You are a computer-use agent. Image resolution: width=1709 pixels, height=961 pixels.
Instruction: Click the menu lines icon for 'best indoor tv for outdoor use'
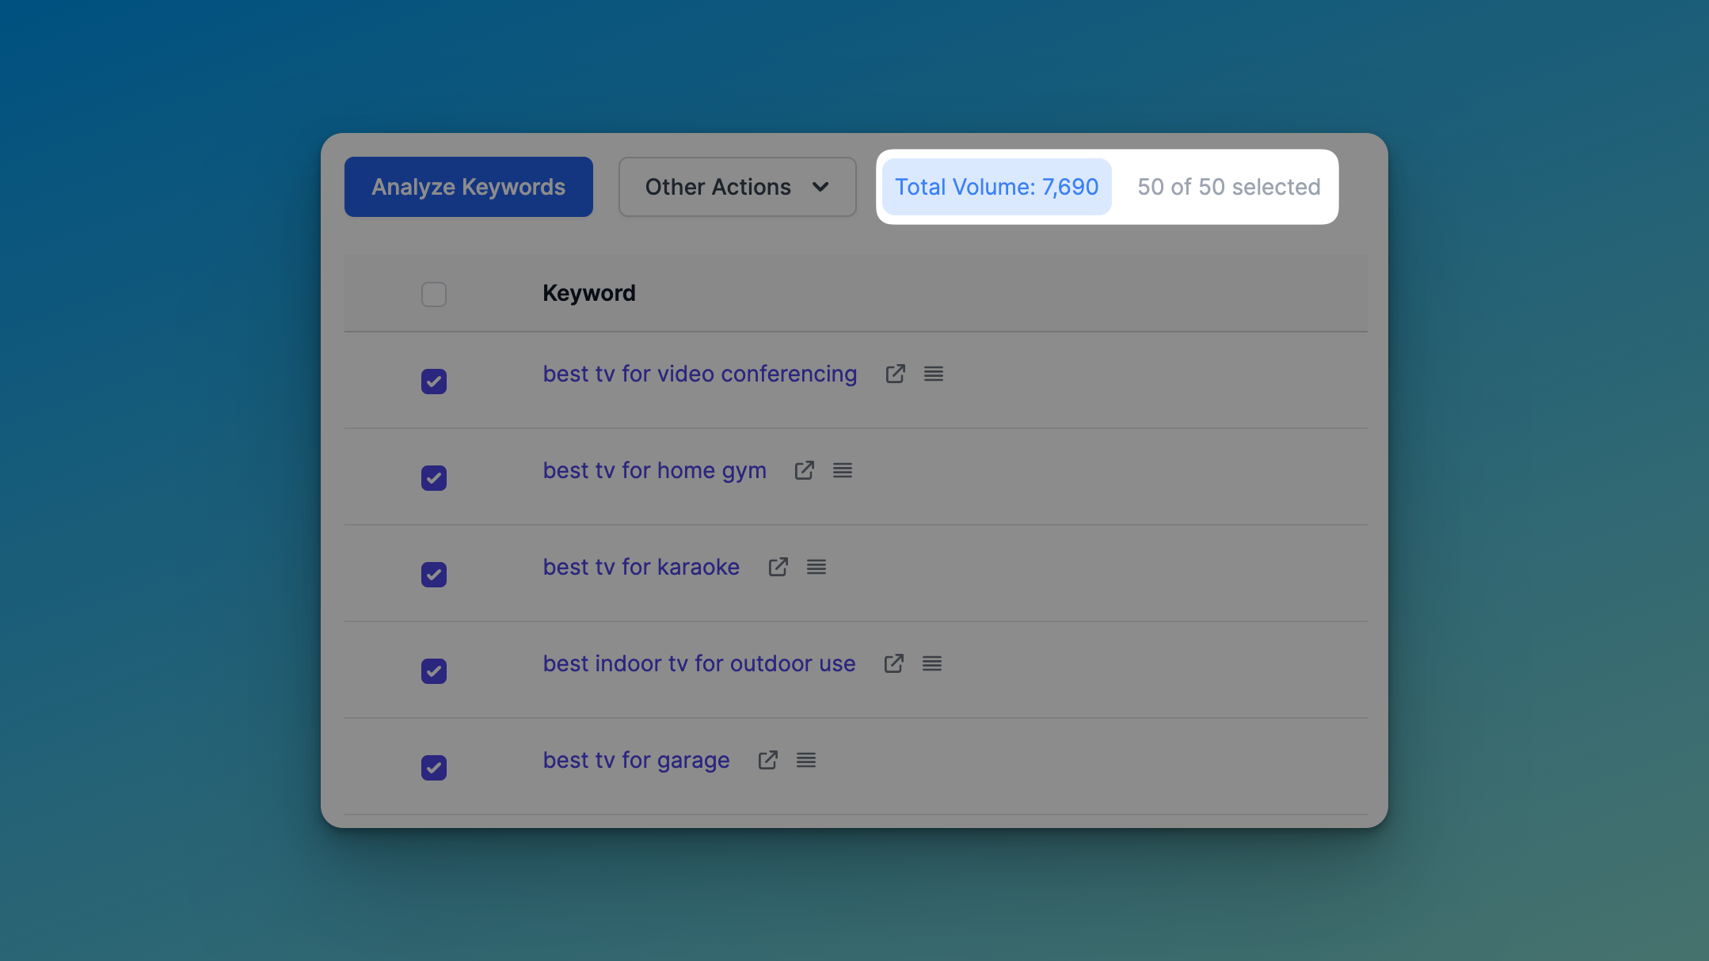[x=932, y=663]
